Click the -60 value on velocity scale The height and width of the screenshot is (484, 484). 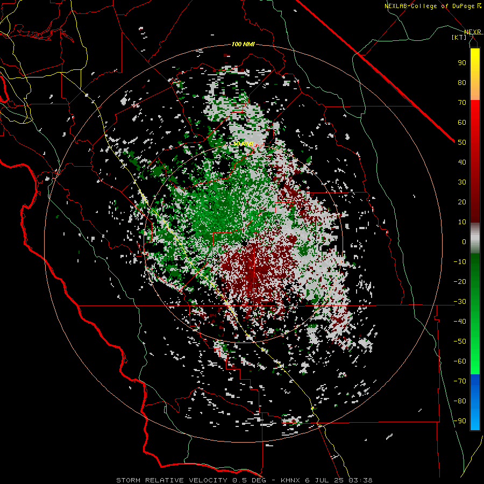pos(460,361)
